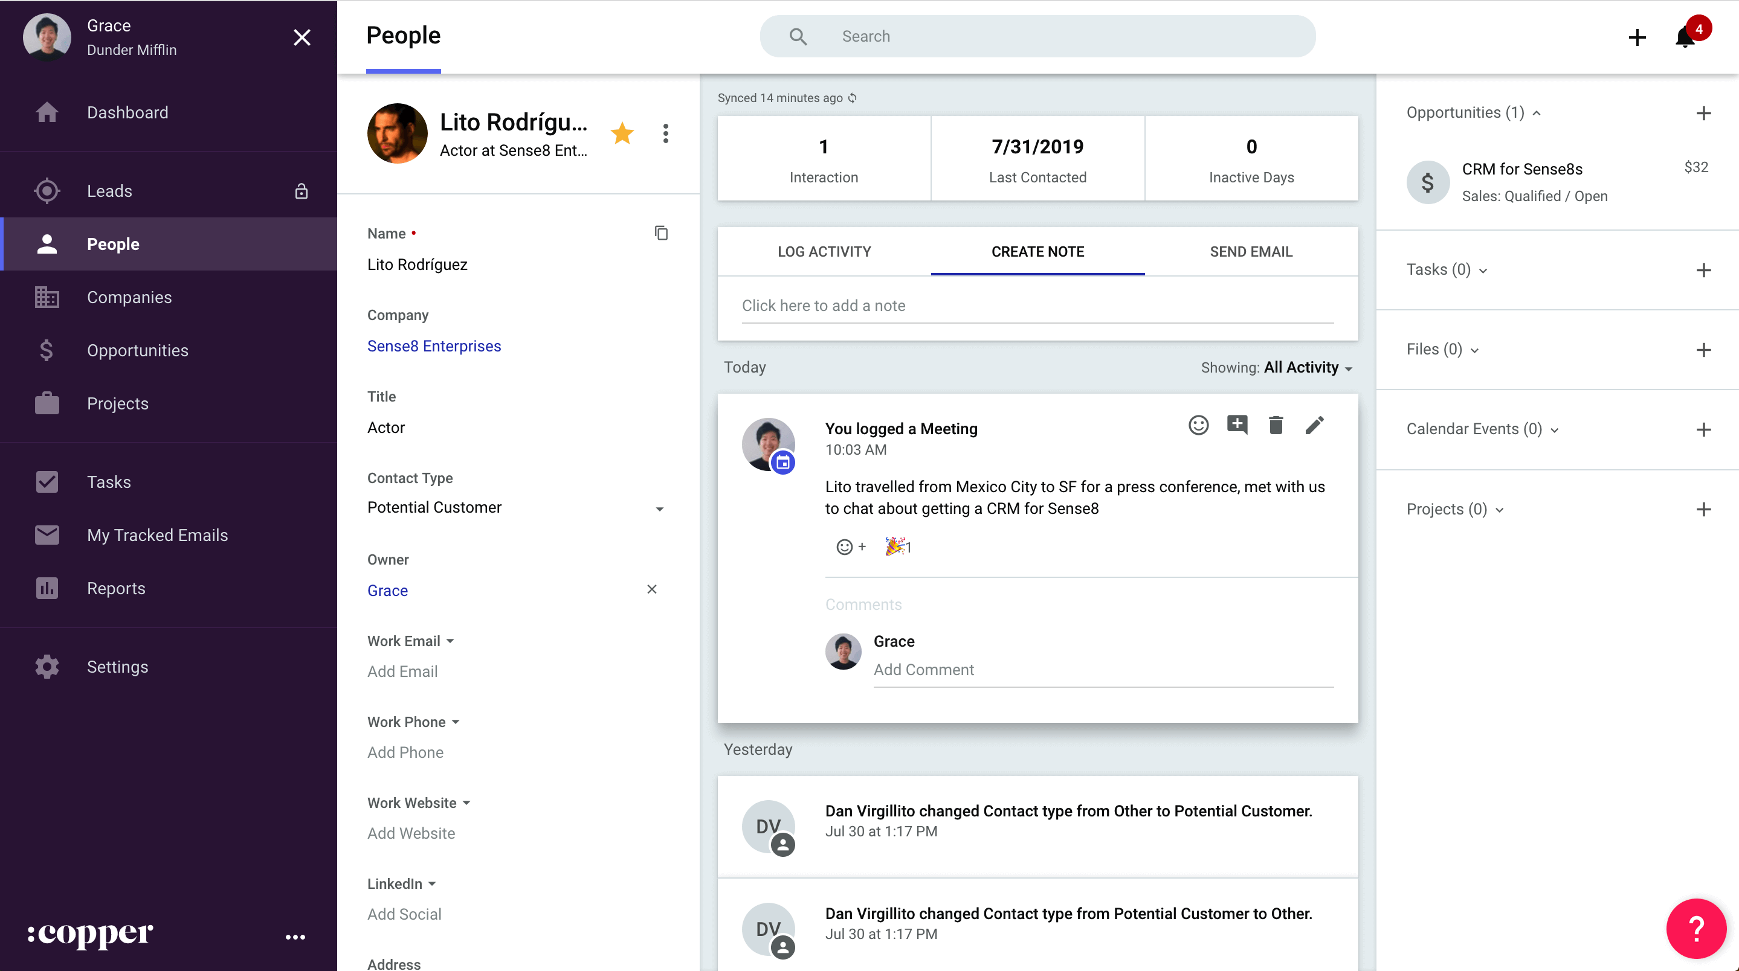Click the dollar icon of CRM for Sense8s
1739x971 pixels.
coord(1428,182)
